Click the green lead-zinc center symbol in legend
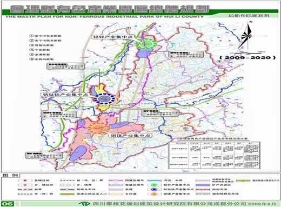281x207 pixels. pyautogui.click(x=154, y=185)
